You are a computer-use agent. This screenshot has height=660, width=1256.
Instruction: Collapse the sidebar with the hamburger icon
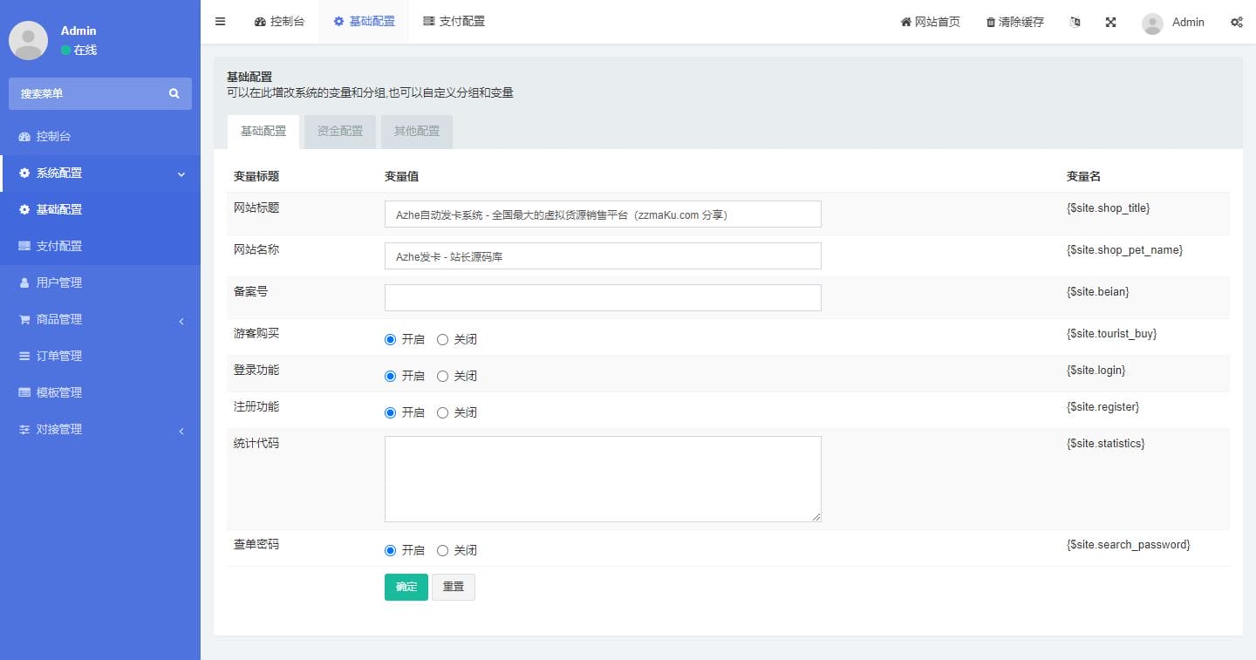coord(220,21)
